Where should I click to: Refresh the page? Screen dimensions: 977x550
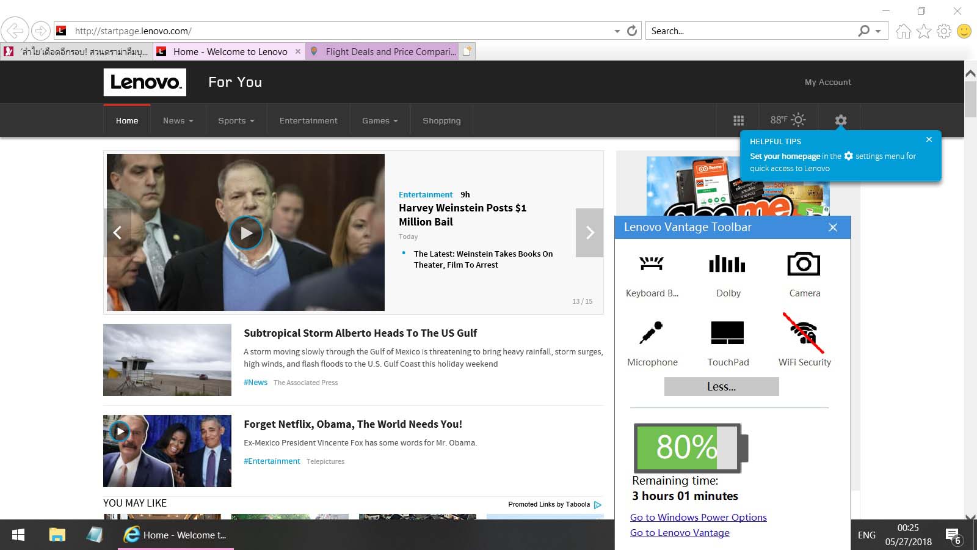point(632,31)
